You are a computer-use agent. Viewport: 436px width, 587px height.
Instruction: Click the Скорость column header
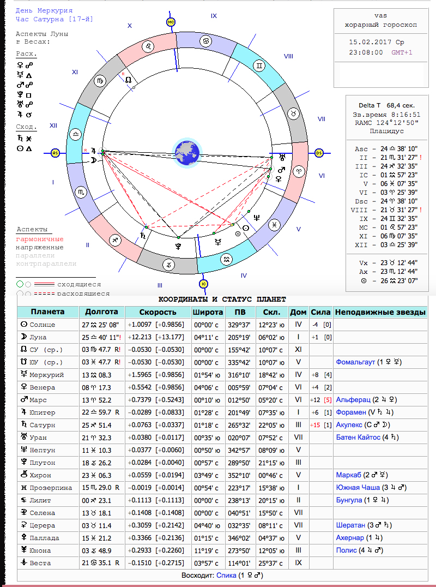coord(158,312)
